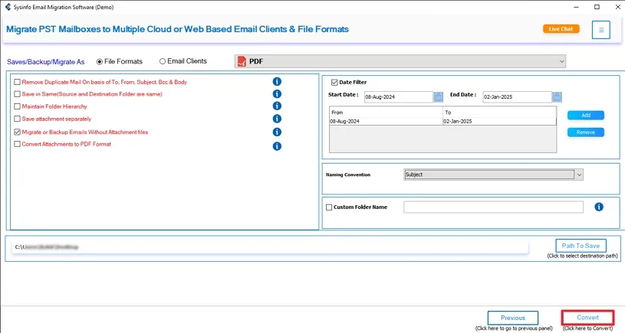Uncheck the Date Filter checkbox
The width and height of the screenshot is (625, 333).
pos(334,82)
